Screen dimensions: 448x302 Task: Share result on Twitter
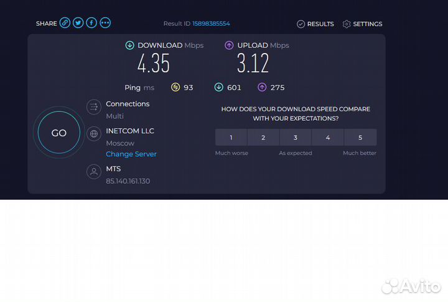tap(78, 23)
